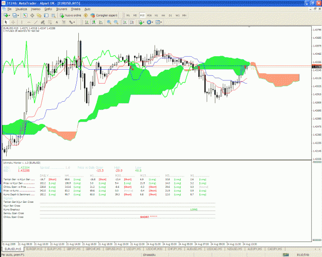Open the Profiles icon

[14, 15]
